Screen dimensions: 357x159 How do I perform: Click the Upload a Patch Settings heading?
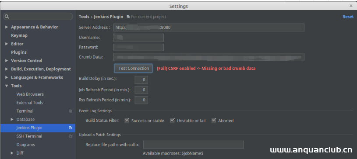click(100, 135)
